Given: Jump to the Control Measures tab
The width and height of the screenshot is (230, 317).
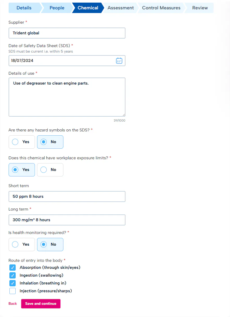Looking at the screenshot, I should pos(161,8).
